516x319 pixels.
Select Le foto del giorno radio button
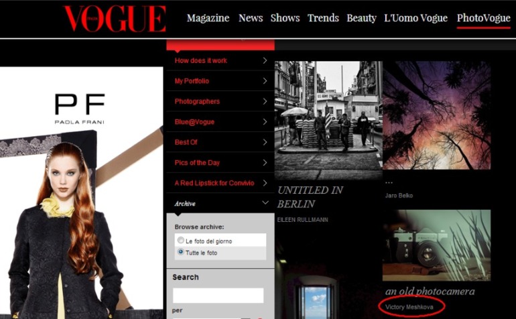(x=181, y=240)
